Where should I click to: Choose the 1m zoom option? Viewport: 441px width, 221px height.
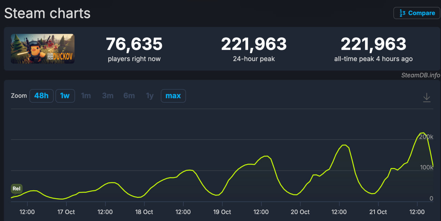pos(86,96)
